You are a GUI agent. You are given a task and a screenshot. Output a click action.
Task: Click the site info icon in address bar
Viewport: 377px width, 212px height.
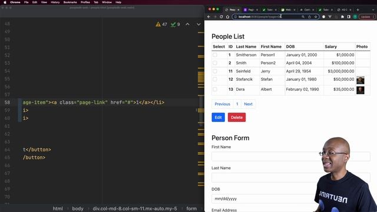[236, 17]
